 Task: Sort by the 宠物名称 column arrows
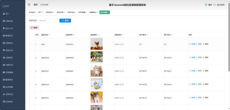(49, 35)
